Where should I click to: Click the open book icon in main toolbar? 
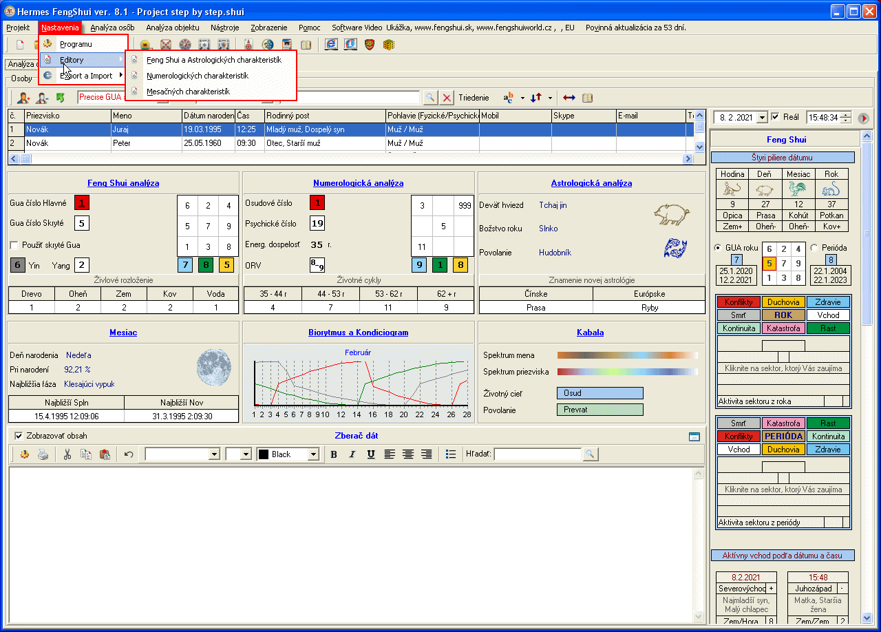[x=306, y=45]
